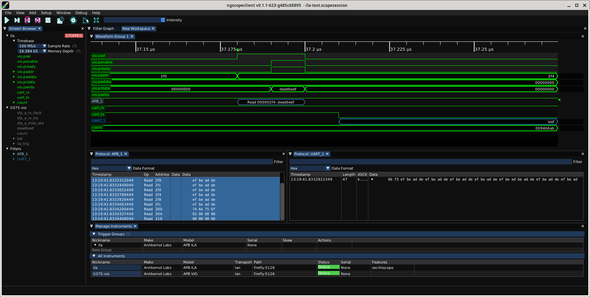Toggle fullscreen with the frame icon
The height and width of the screenshot is (297, 590).
[96, 20]
